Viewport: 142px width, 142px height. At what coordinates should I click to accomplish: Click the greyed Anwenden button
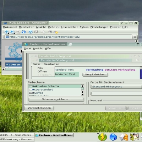coord(116,108)
